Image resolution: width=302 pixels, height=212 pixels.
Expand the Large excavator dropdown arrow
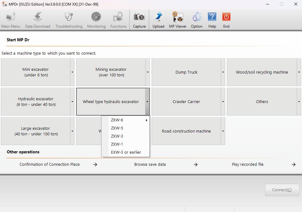[72, 131]
